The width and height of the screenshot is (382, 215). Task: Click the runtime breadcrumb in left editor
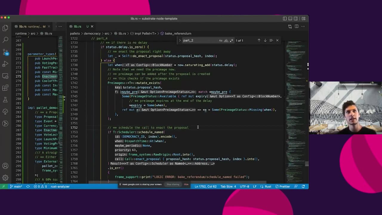click(x=21, y=33)
